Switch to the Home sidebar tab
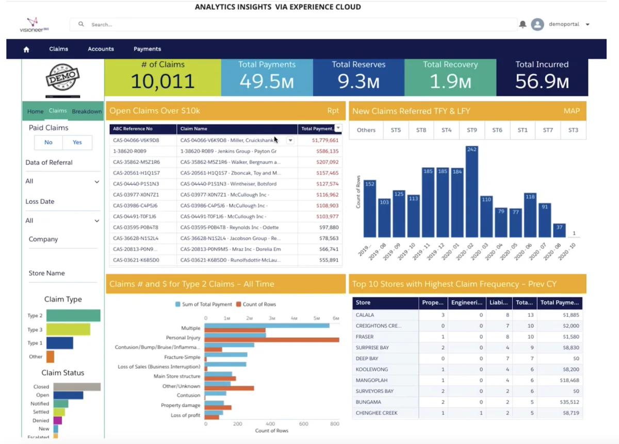The height and width of the screenshot is (444, 619). coord(35,111)
